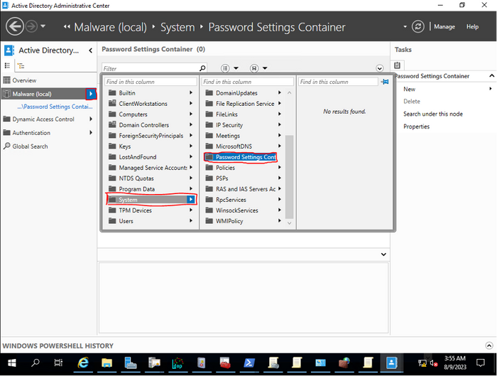Expand Windows PowerShell History panel
The image size is (497, 376).
click(x=489, y=345)
